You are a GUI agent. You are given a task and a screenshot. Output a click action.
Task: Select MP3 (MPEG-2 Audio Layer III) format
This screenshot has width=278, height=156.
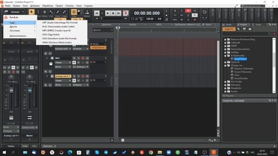tap(56, 30)
